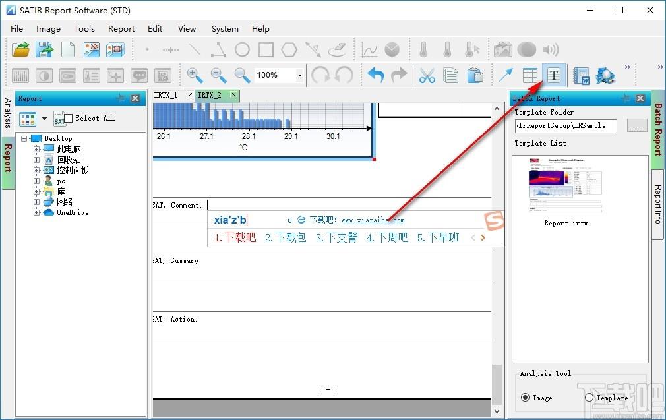Zoom out with the minus magnifier
The image size is (666, 420).
coord(219,76)
